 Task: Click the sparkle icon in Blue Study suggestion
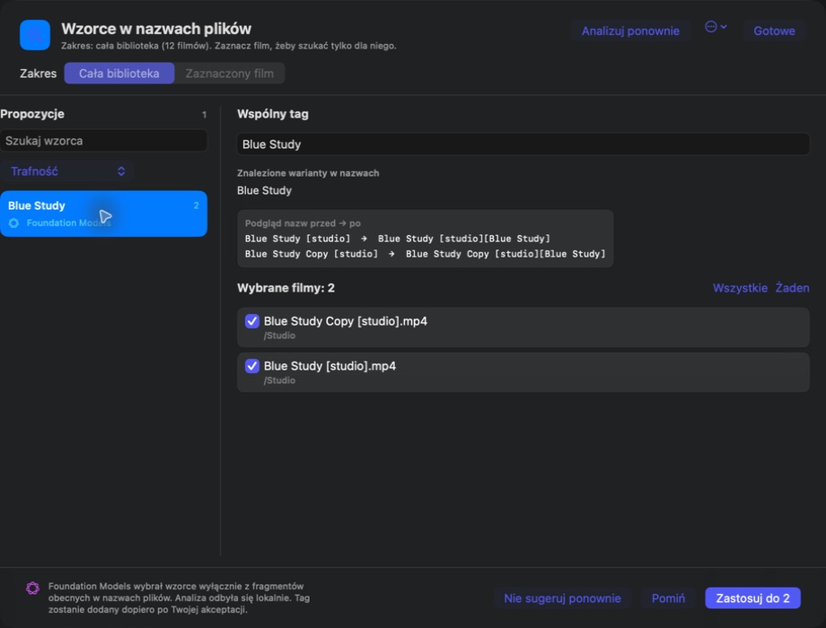[14, 223]
